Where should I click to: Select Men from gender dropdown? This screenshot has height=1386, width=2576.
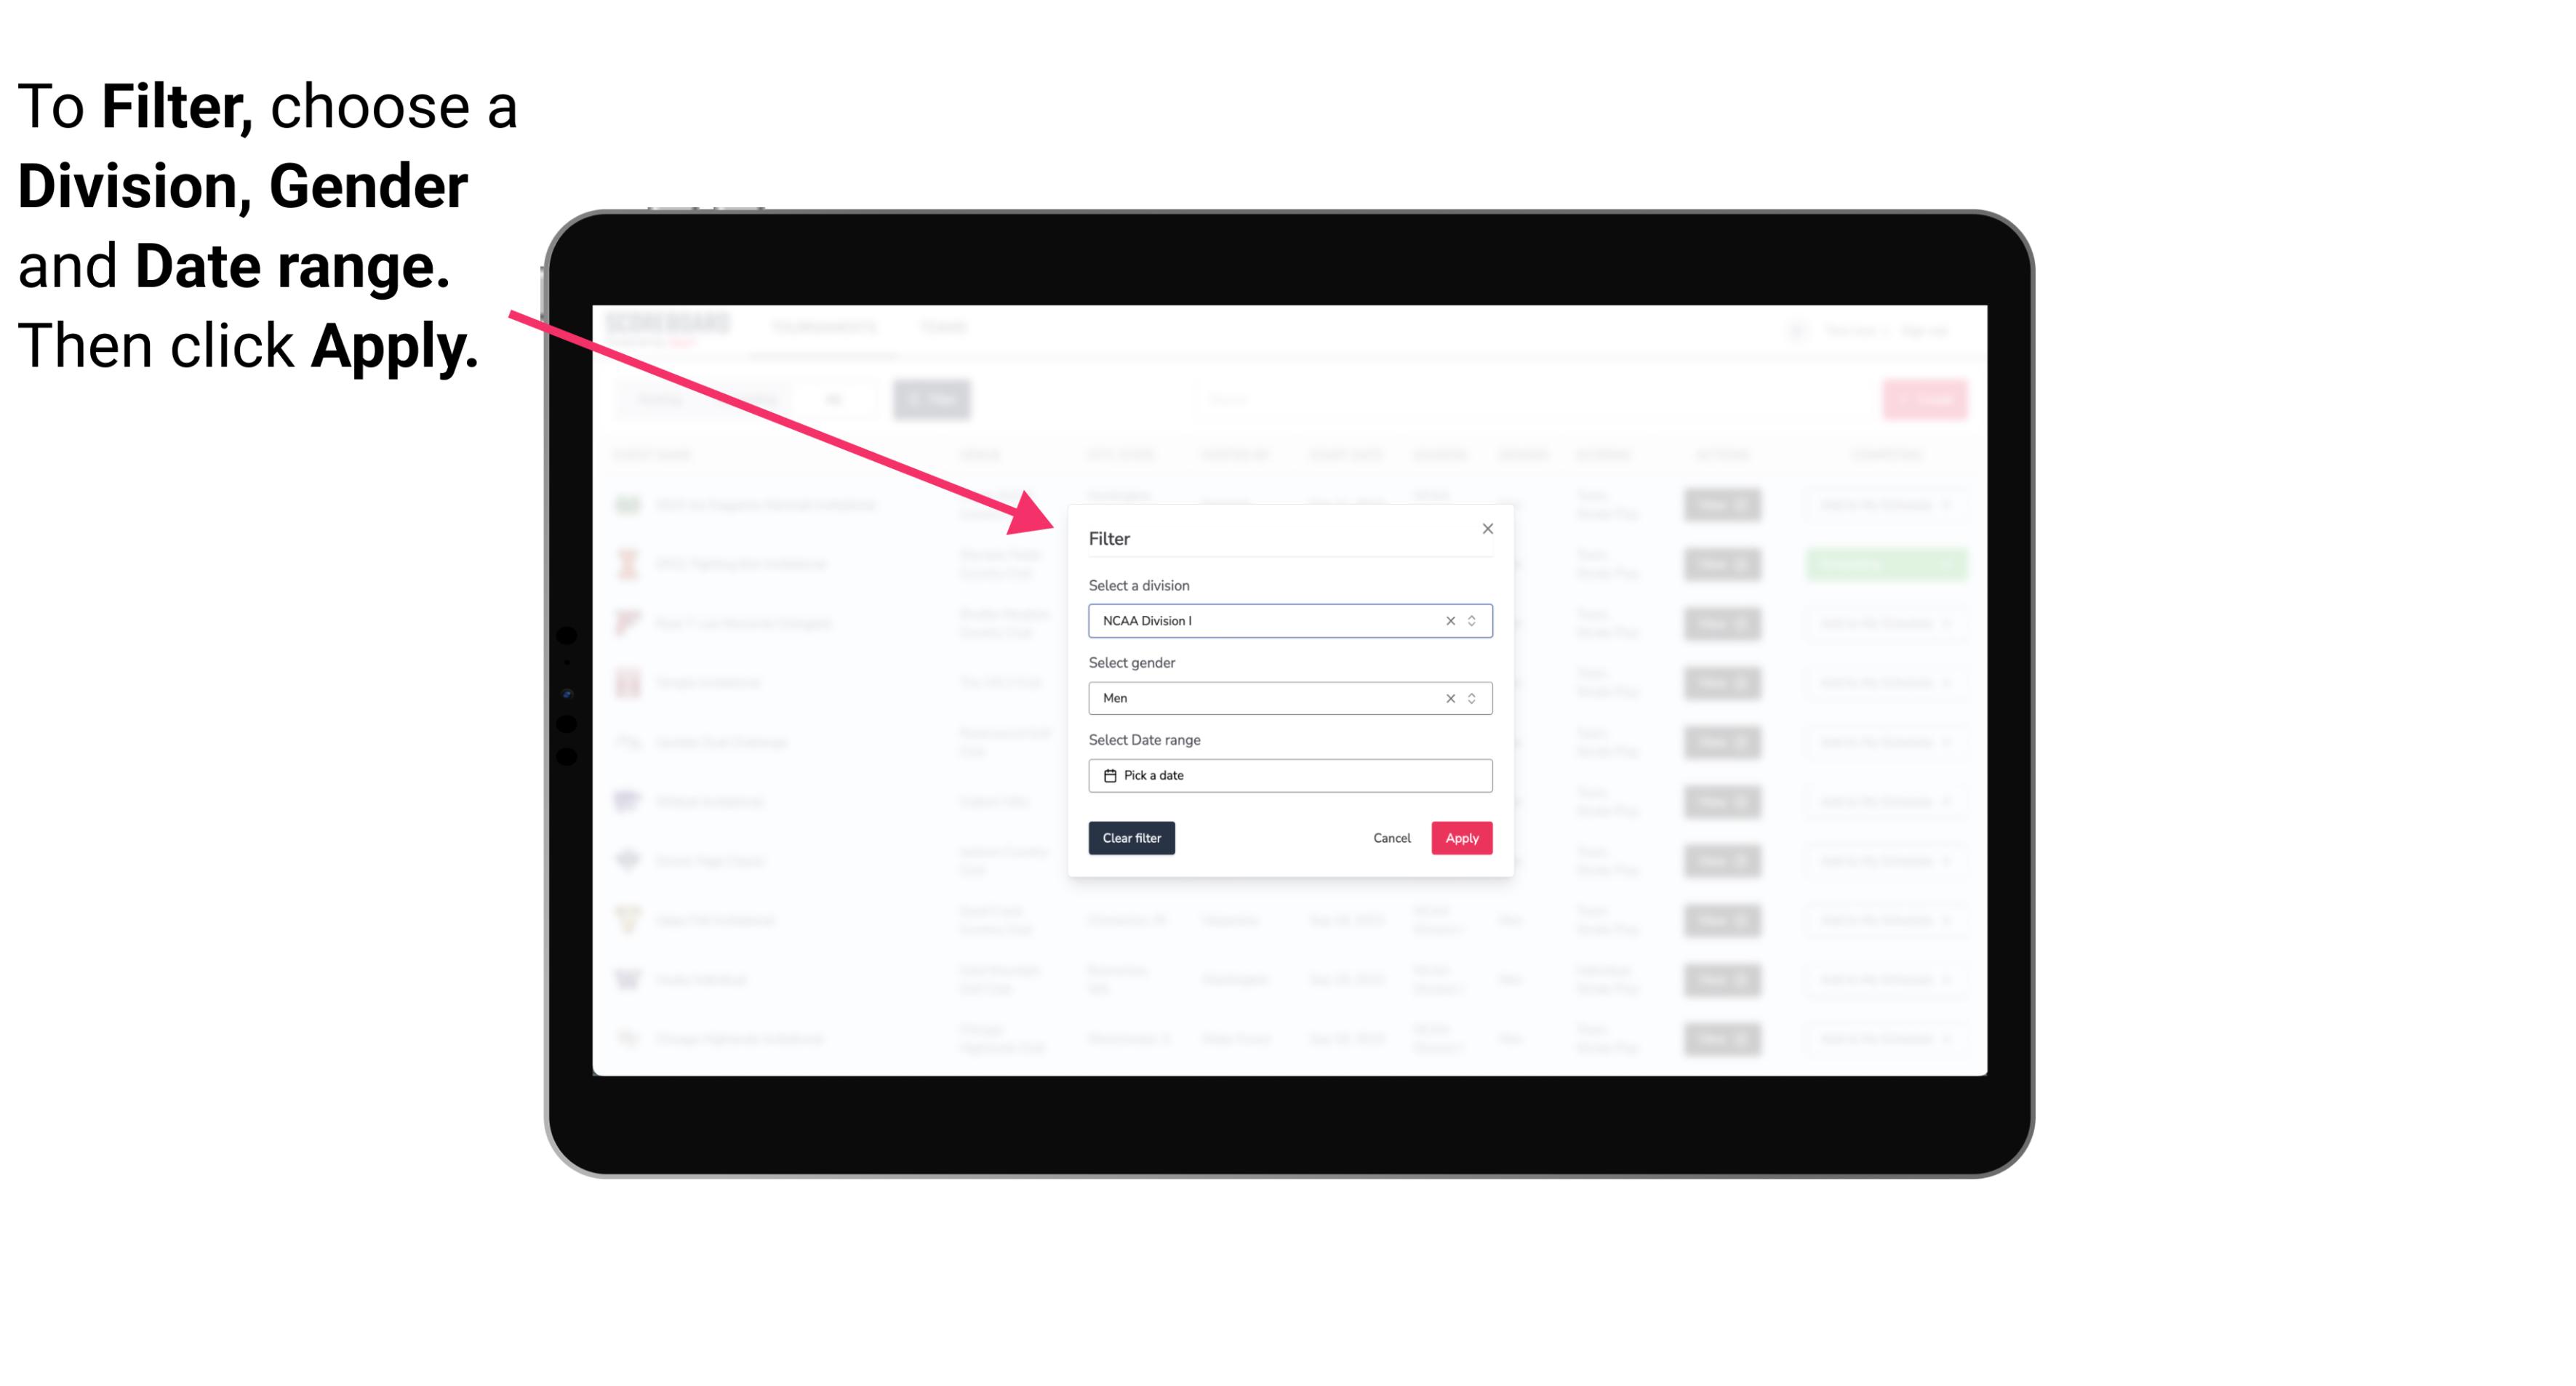click(x=1289, y=698)
